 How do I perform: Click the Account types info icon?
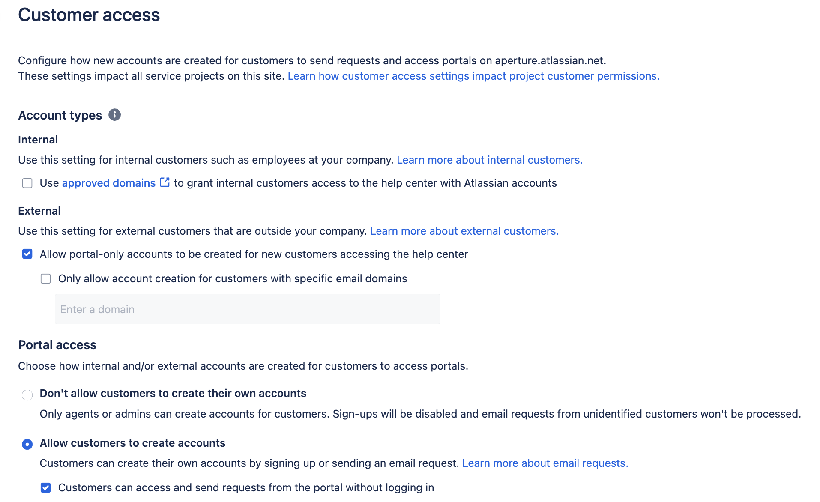pos(114,115)
